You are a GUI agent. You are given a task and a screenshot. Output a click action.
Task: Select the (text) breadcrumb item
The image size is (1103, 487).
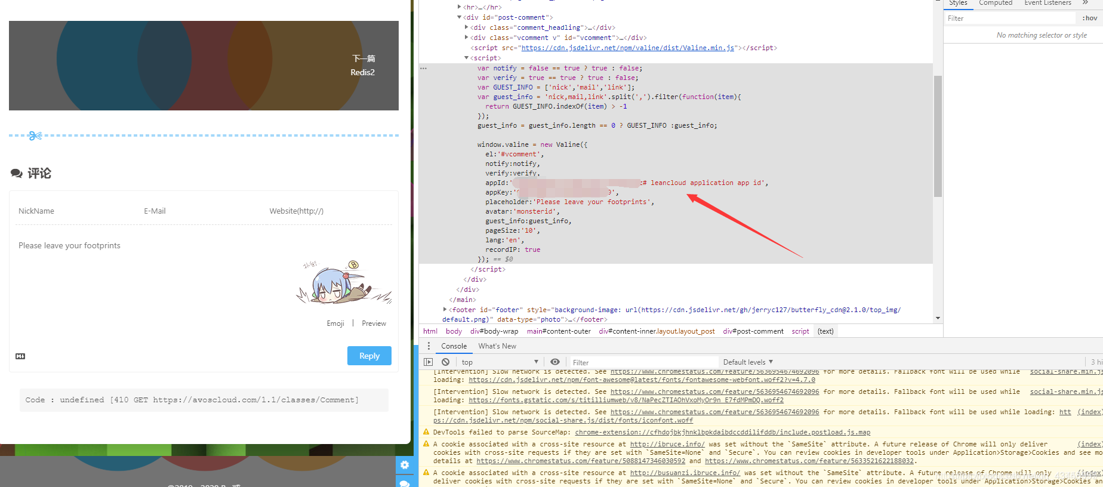825,331
